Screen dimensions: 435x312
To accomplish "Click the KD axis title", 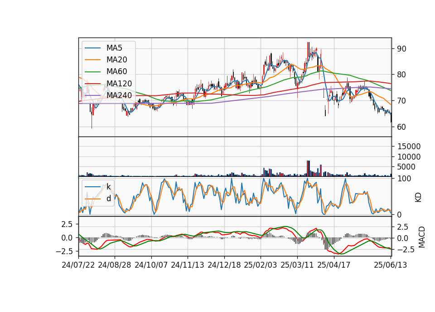I will (418, 197).
